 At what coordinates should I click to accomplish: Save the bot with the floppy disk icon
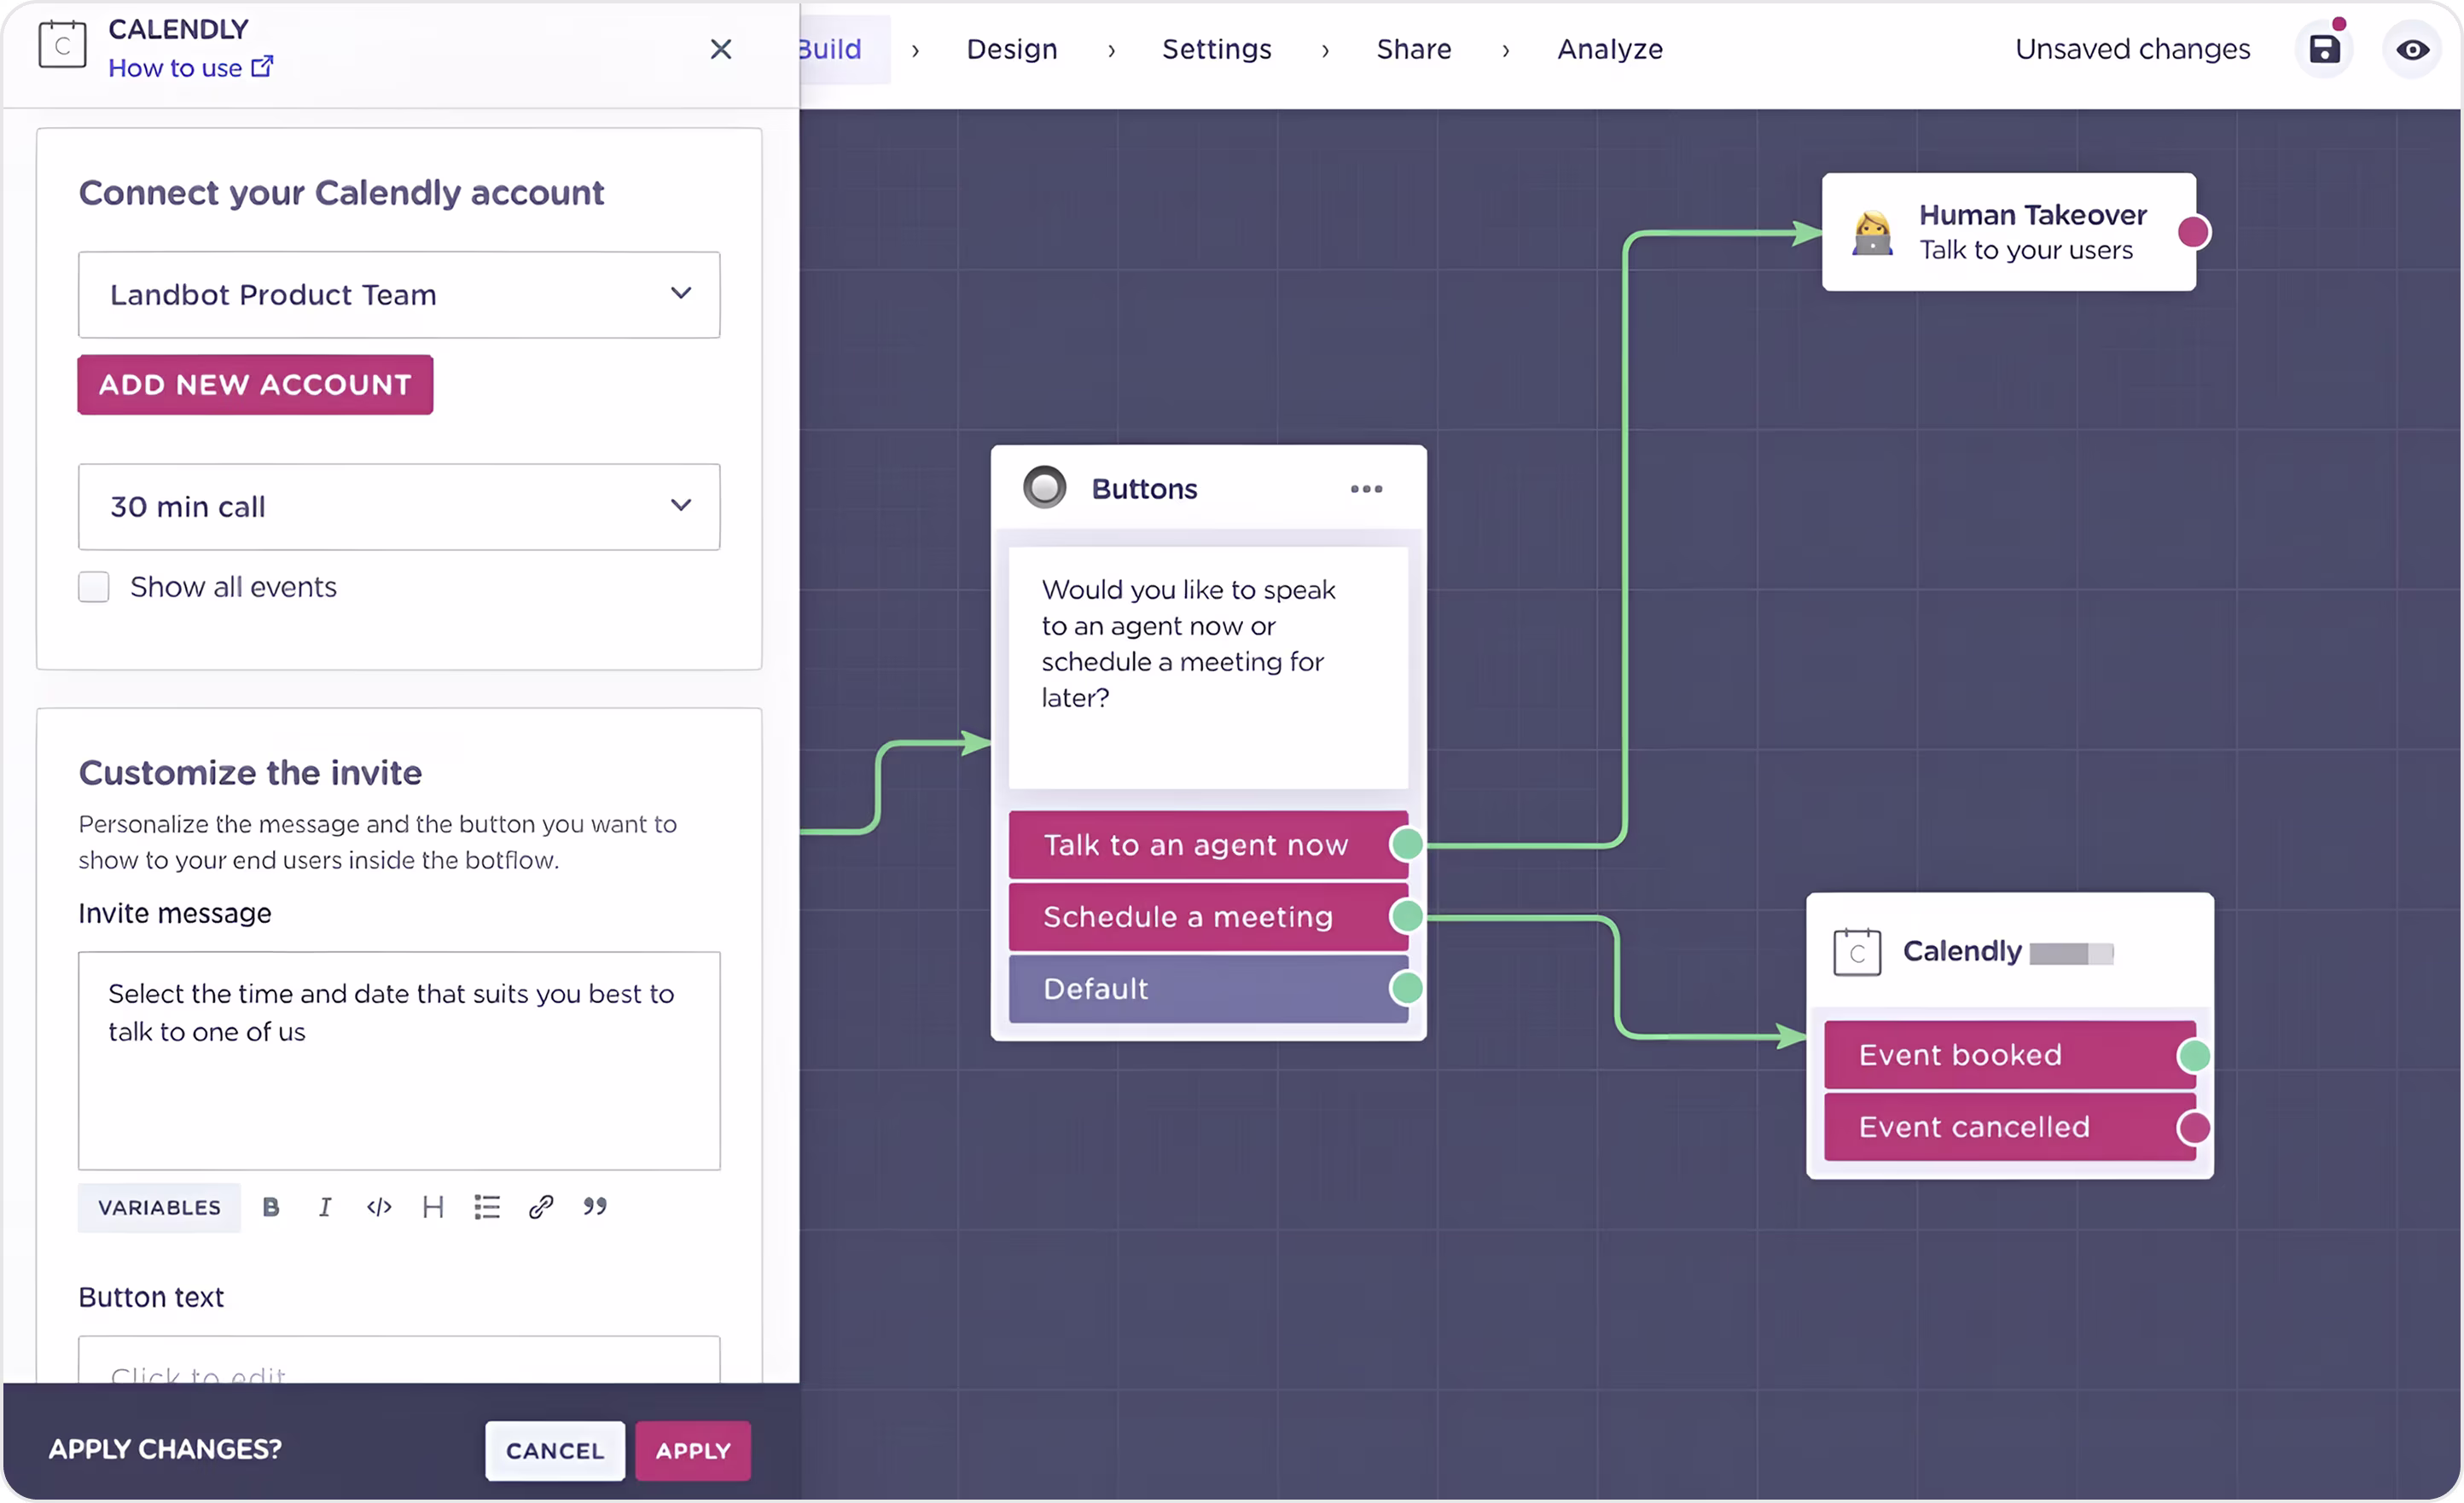tap(2325, 49)
